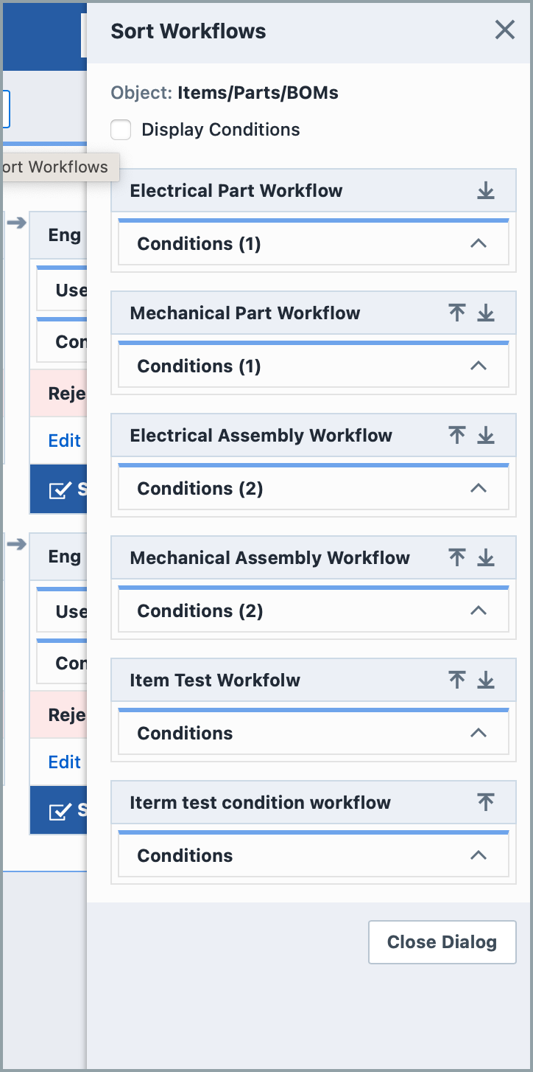The height and width of the screenshot is (1072, 533).
Task: Move Iterm test condition workflow to the top
Action: pos(486,802)
